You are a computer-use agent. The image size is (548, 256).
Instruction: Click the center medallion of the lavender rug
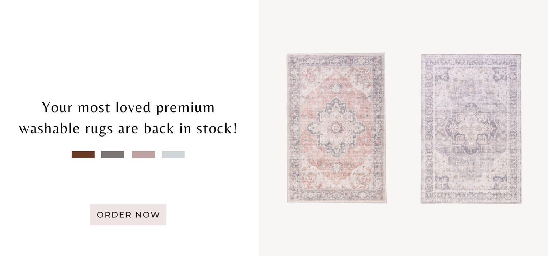tap(471, 127)
